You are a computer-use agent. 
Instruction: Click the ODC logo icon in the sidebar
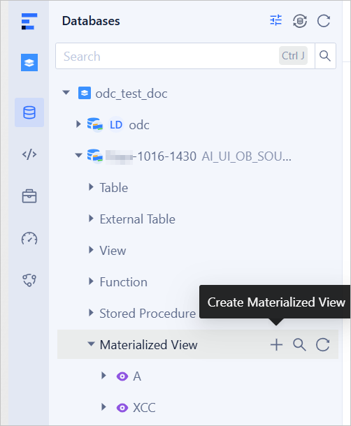pyautogui.click(x=29, y=22)
